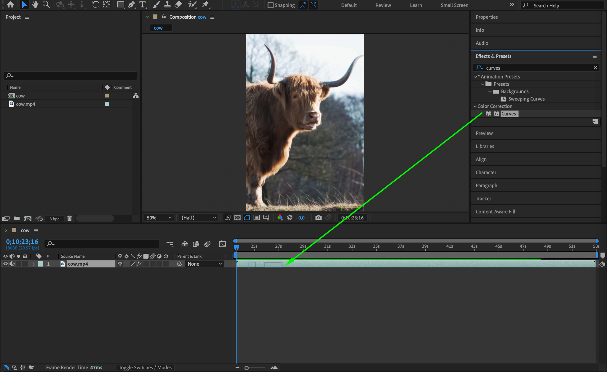Adjust the timeline zoom slider
This screenshot has height=372, width=607.
pyautogui.click(x=247, y=368)
